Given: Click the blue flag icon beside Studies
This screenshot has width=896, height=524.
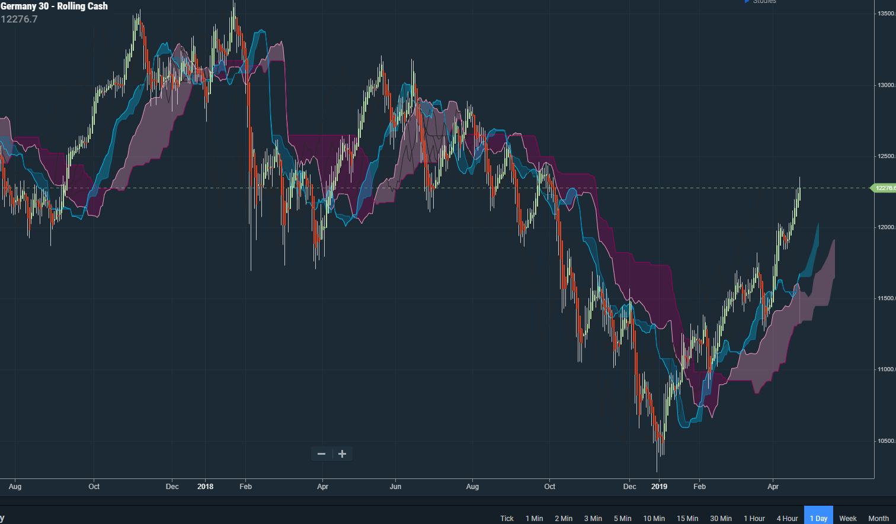Looking at the screenshot, I should 745,2.
